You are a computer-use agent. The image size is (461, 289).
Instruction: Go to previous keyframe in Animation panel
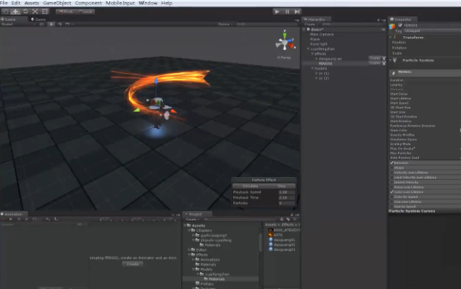tap(19, 219)
